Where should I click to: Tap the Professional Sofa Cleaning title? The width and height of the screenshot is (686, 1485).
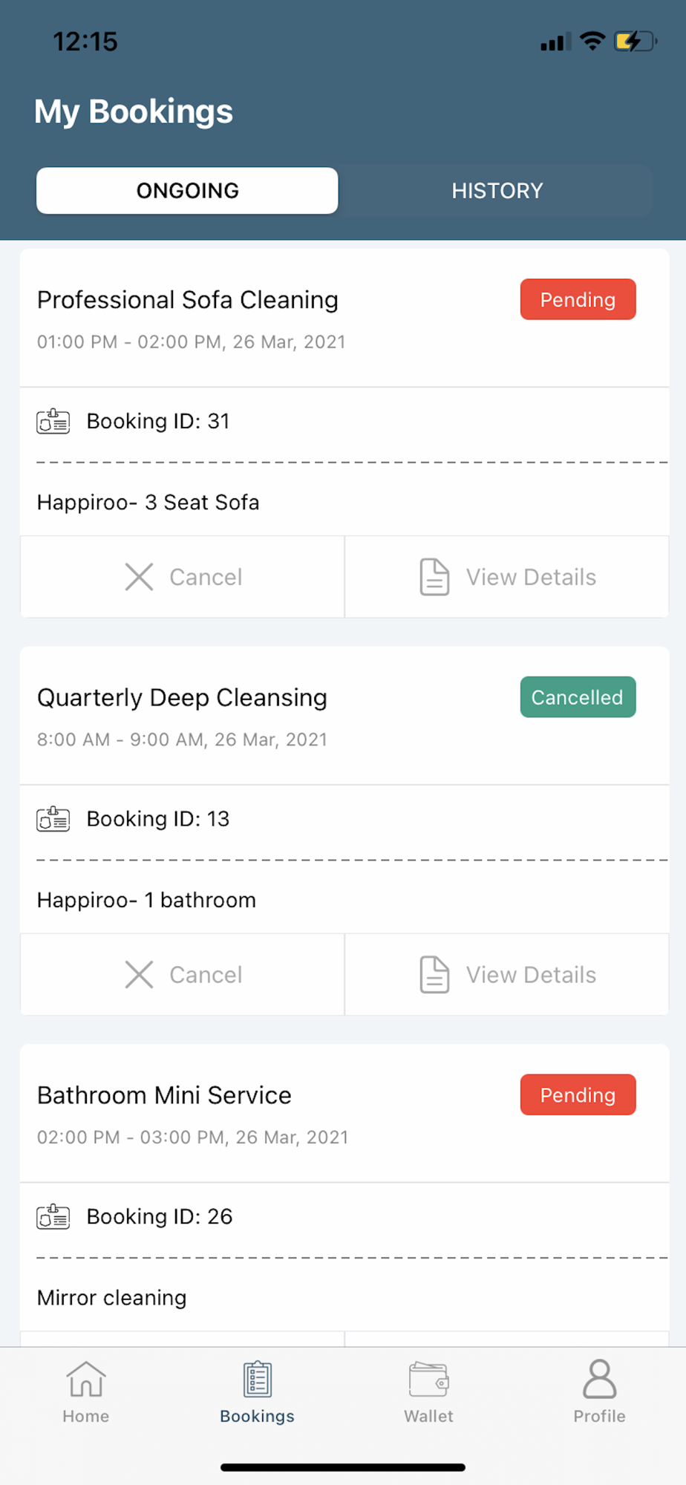coord(188,300)
